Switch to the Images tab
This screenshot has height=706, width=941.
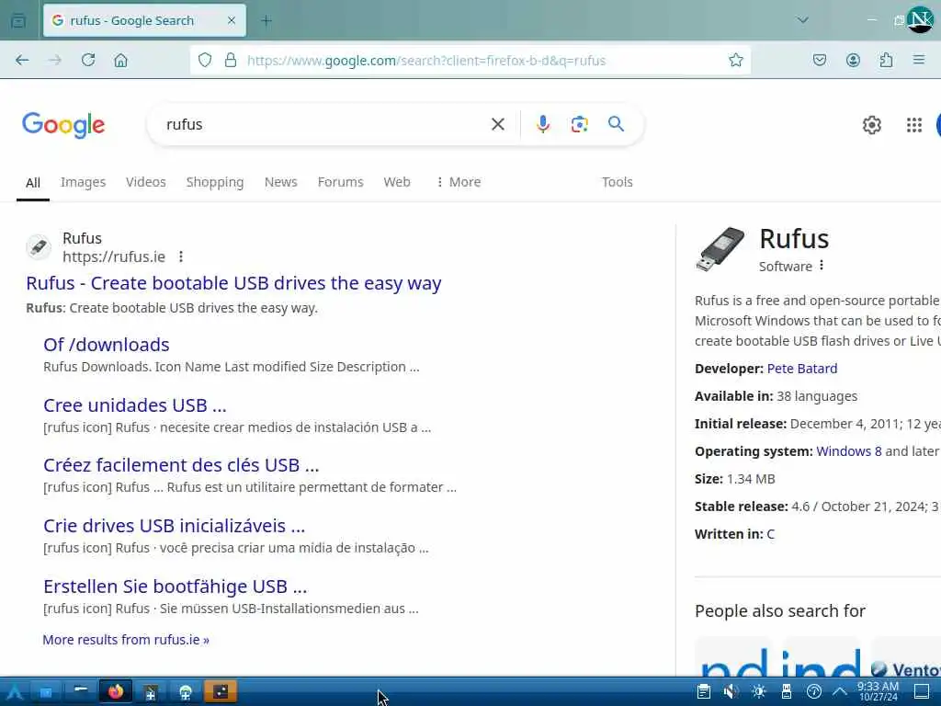[x=83, y=182]
